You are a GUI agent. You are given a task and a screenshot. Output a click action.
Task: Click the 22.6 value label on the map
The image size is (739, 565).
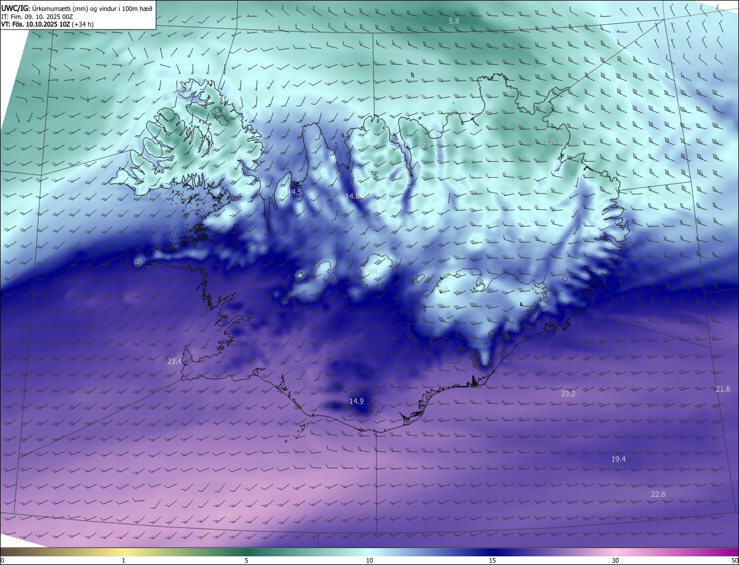pyautogui.click(x=658, y=495)
